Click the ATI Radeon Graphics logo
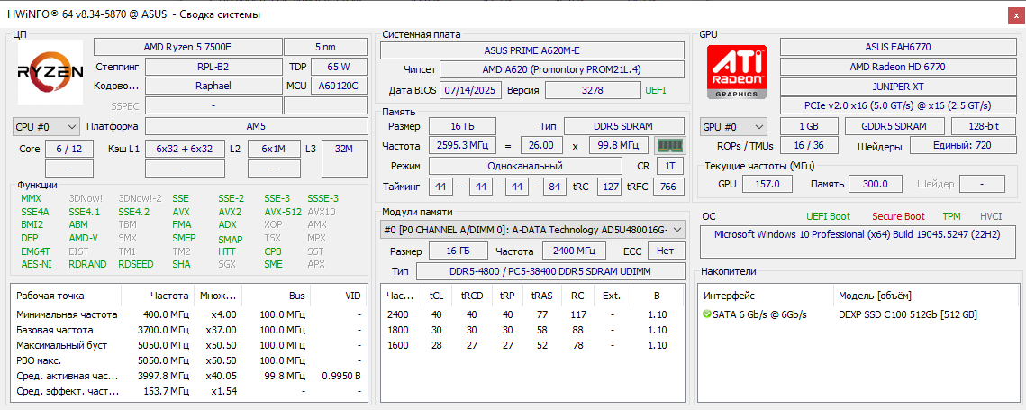 [738, 71]
